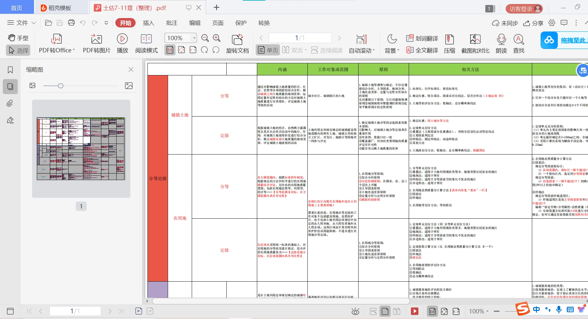Open the feedback chat icon

pyautogui.click(x=564, y=23)
